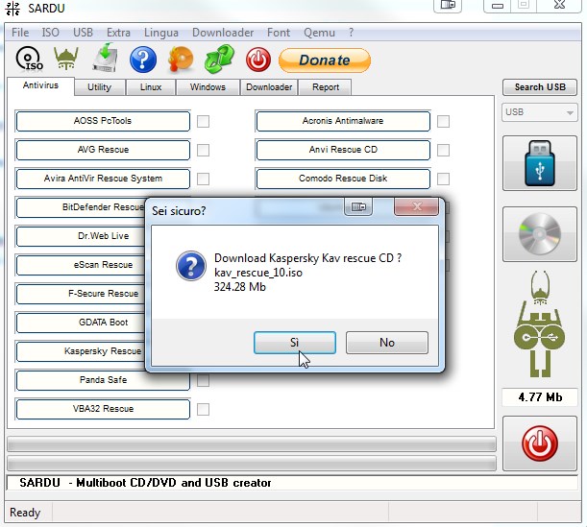The image size is (587, 527).
Task: Click the GDATA Boot button
Action: pyautogui.click(x=81, y=323)
